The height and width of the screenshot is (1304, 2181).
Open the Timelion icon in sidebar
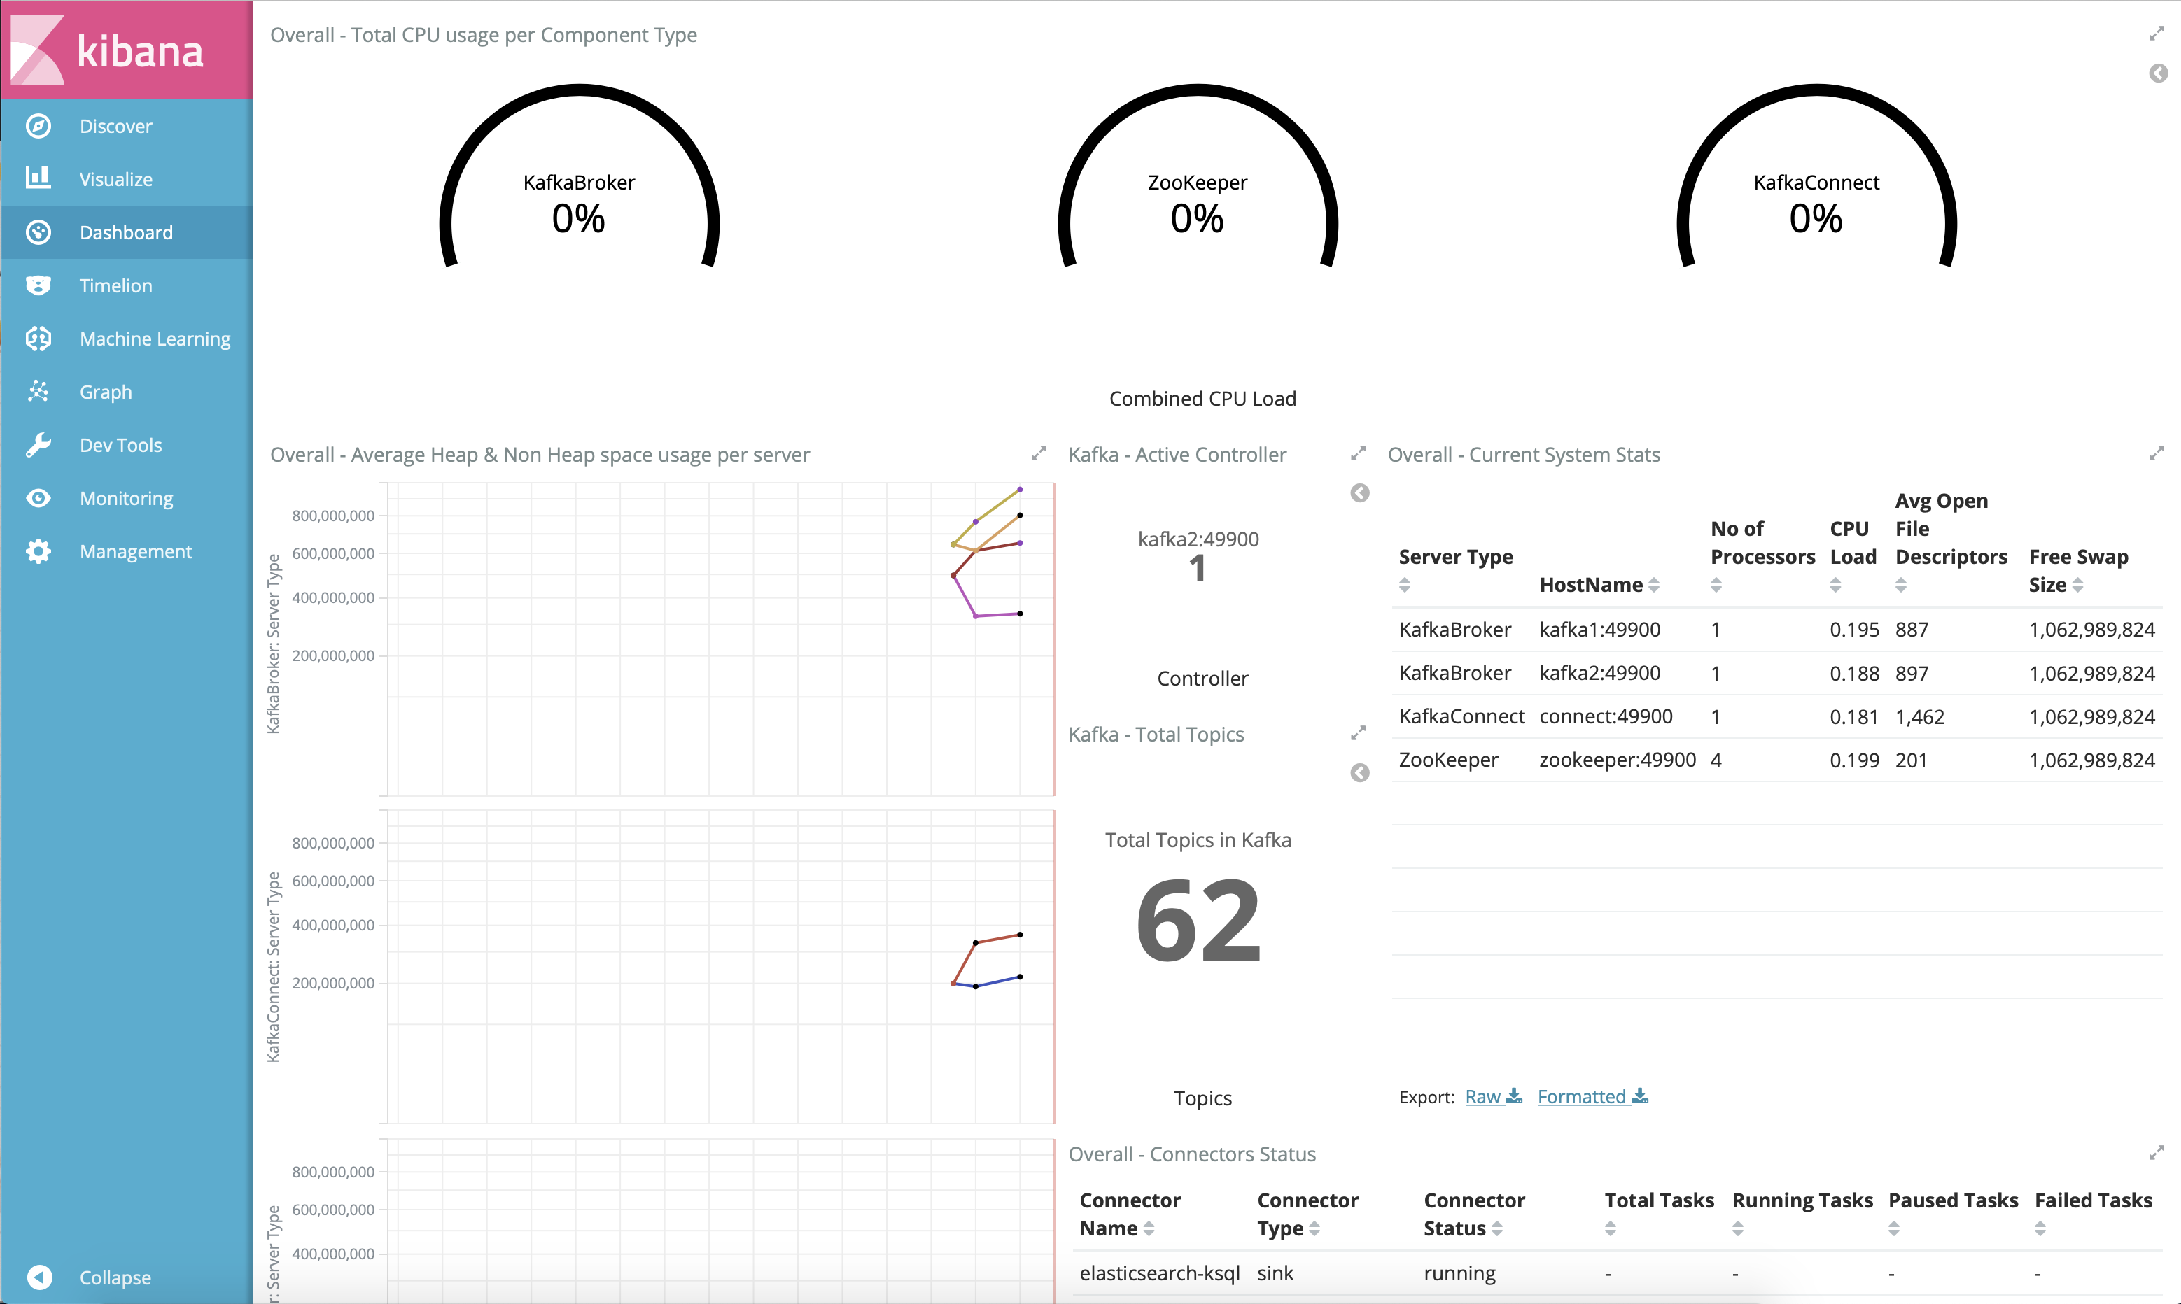click(x=38, y=285)
